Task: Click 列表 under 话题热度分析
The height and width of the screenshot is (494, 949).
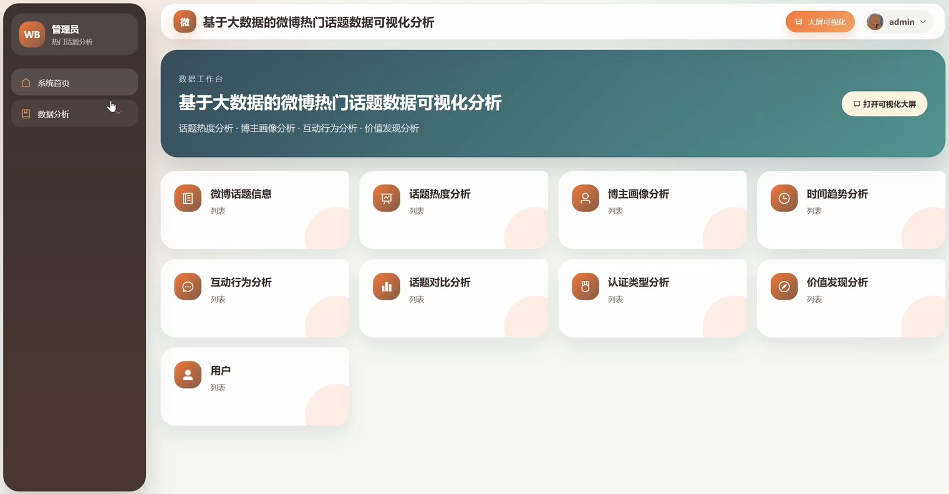Action: pos(417,211)
